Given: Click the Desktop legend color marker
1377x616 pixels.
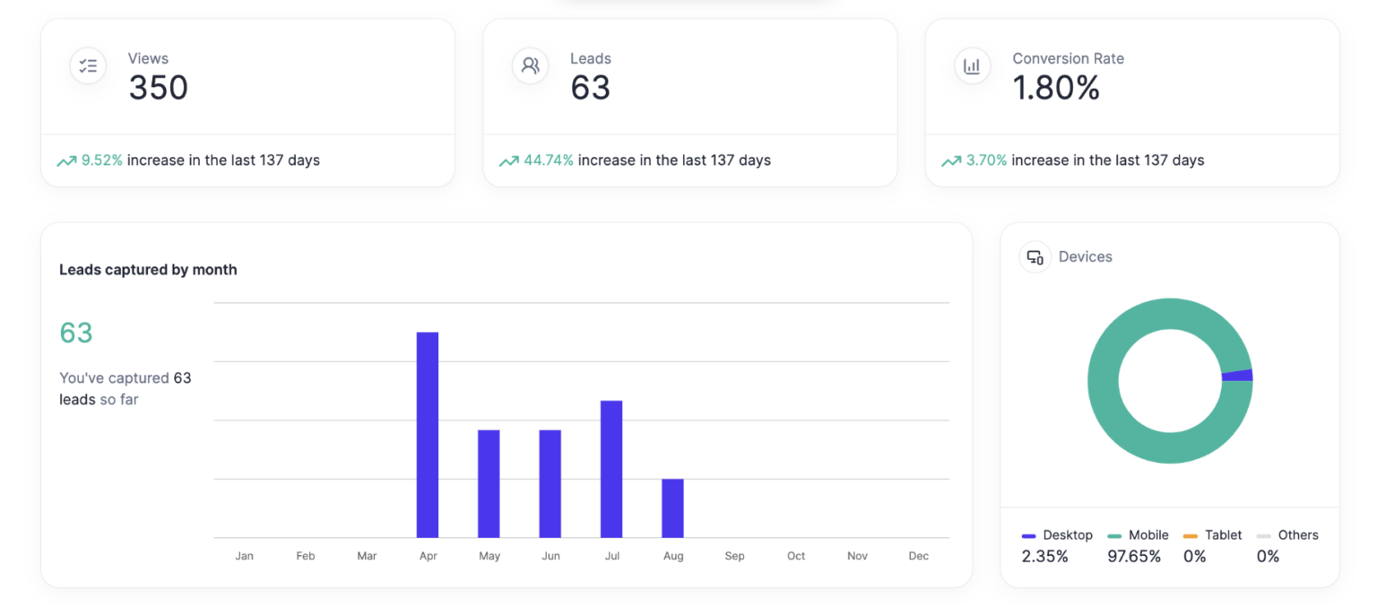Looking at the screenshot, I should pyautogui.click(x=1026, y=535).
